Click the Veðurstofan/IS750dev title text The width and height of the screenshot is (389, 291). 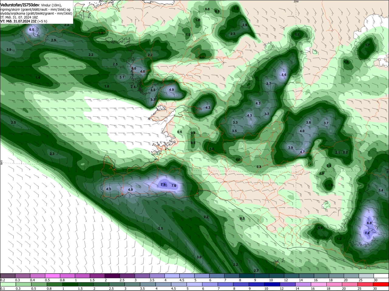20,5
